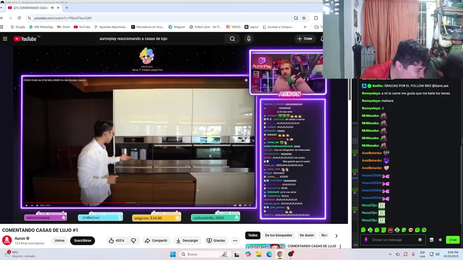The image size is (463, 260).
Task: Click the magnifier search button on YouTube
Action: 232,39
